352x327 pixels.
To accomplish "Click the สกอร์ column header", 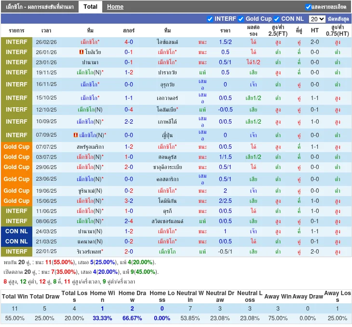I will point(129,30).
